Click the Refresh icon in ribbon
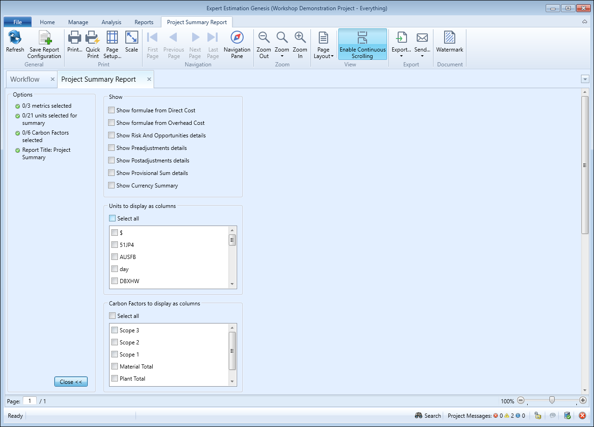This screenshot has height=427, width=594. 15,38
